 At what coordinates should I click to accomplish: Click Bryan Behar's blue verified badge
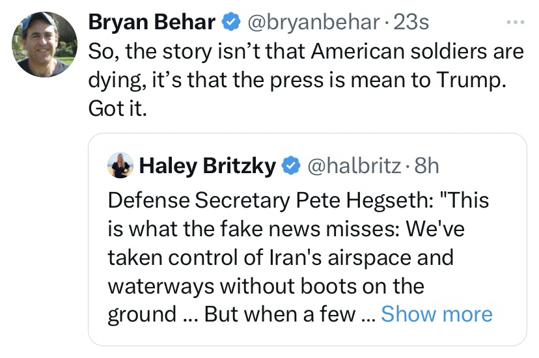tap(231, 22)
